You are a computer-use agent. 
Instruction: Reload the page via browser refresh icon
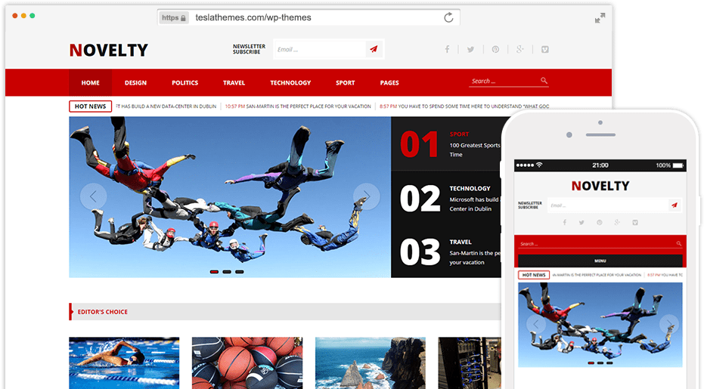tap(448, 17)
